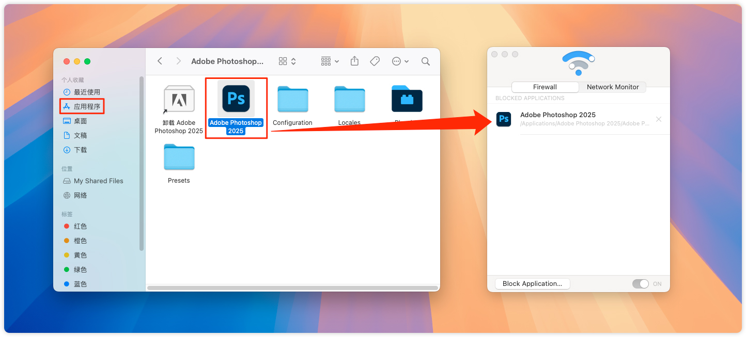This screenshot has width=746, height=337.
Task: Select the 卸载 Adobe Photoshop 2025 uninstaller alias
Action: click(x=179, y=110)
